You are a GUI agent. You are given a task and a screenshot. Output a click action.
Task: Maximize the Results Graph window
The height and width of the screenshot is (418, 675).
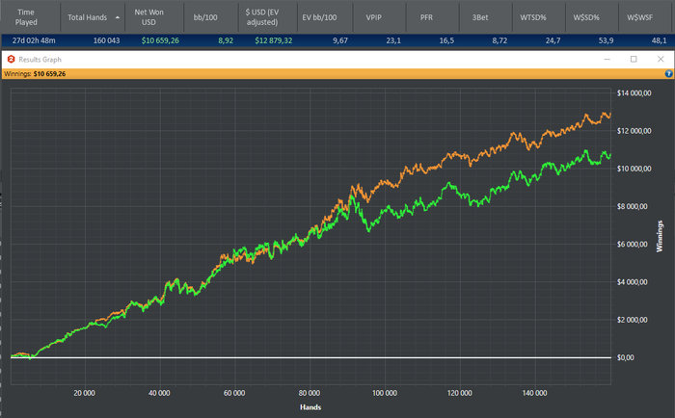pyautogui.click(x=634, y=60)
